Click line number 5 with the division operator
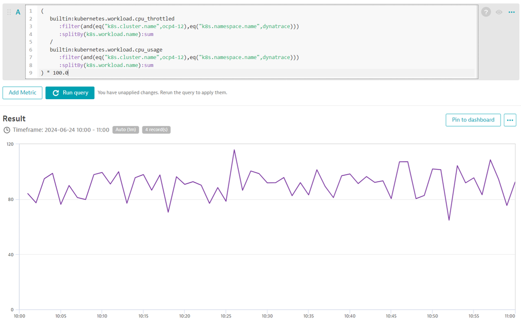The image size is (521, 321). [31, 42]
